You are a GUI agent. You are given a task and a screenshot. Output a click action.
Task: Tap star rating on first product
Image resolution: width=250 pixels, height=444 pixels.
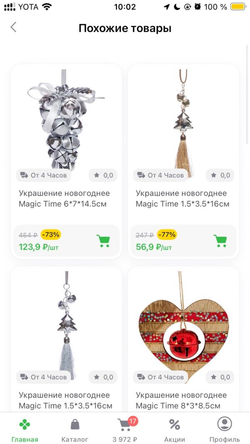point(103,175)
